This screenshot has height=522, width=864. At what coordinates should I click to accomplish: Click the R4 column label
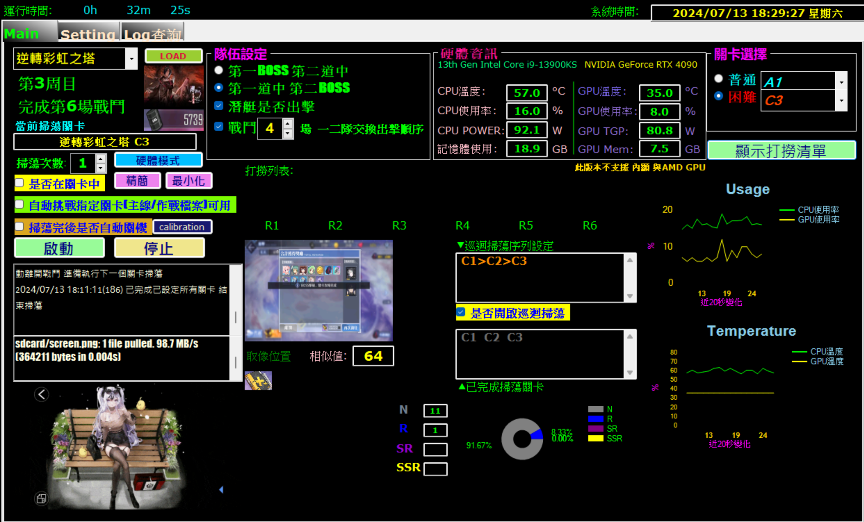(x=463, y=226)
